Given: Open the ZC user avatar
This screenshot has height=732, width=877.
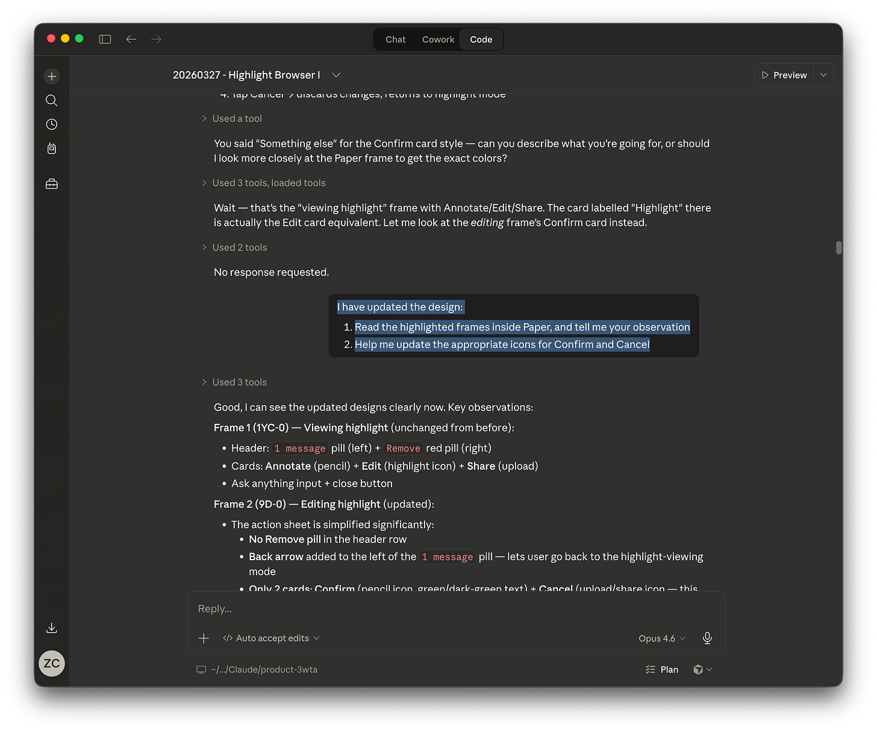Looking at the screenshot, I should (x=52, y=663).
